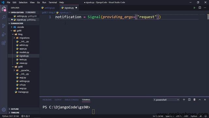The height and width of the screenshot is (118, 209).
Task: Expand the __pycache__ folder
Action: (x=24, y=70)
